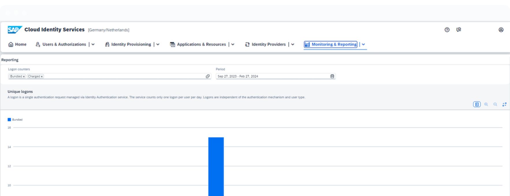Expand the Applications & Resources dropdown arrow
The width and height of the screenshot is (510, 196).
pyautogui.click(x=233, y=44)
